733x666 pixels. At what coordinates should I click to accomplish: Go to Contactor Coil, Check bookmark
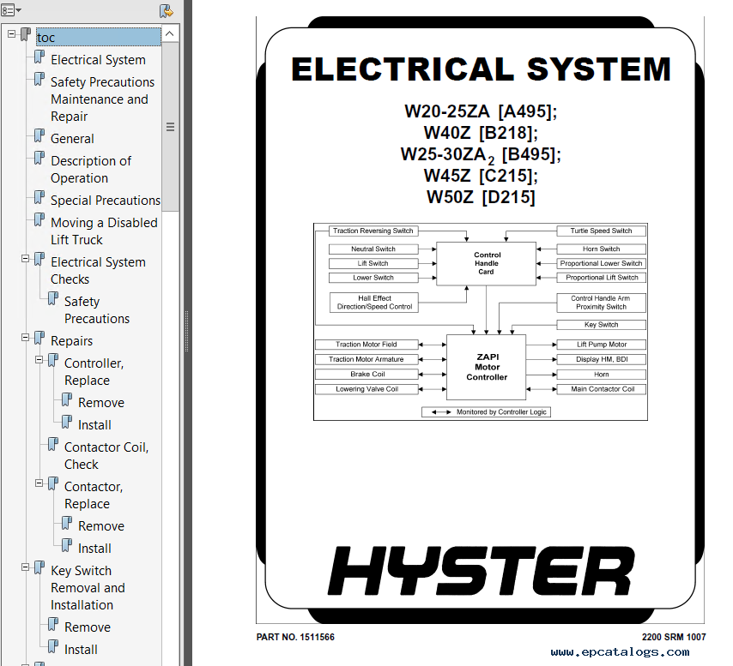tap(106, 455)
